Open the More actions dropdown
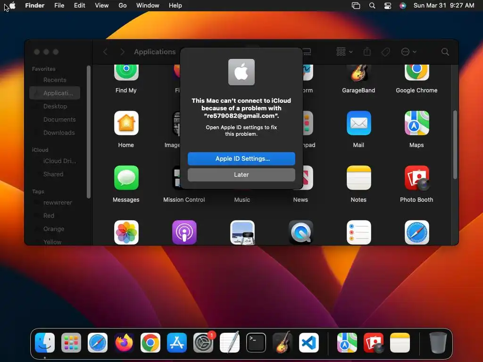Viewport: 483px width, 362px height. tap(409, 52)
